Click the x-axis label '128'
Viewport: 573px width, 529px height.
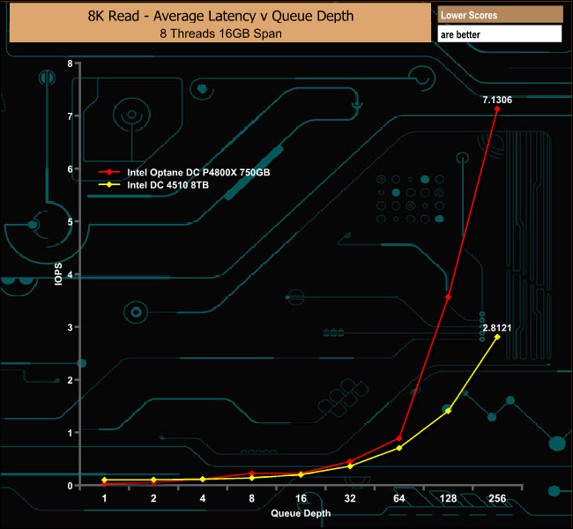(x=448, y=498)
